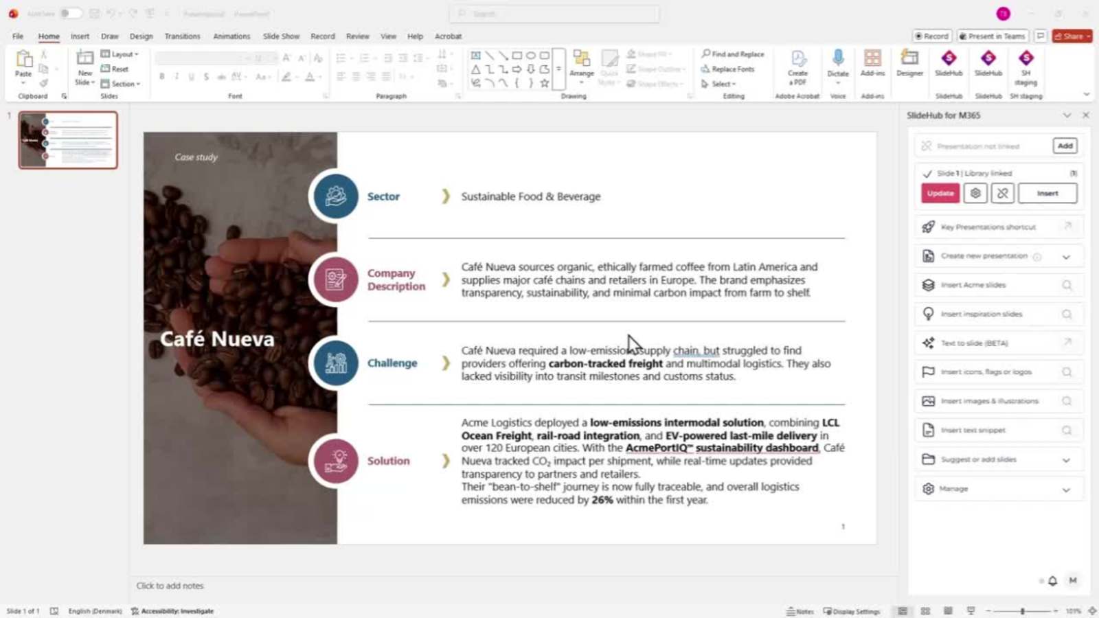
Task: Click Display Settings in status bar
Action: 852,611
